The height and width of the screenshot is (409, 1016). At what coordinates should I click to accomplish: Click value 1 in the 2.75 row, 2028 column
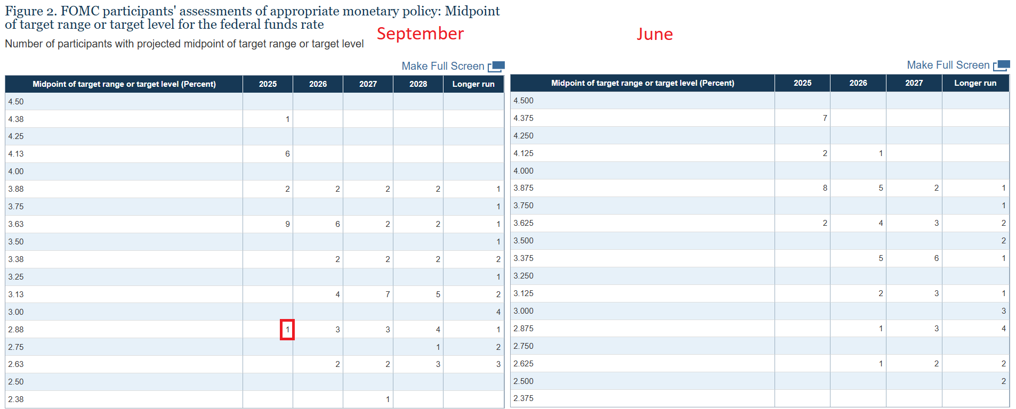[x=438, y=347]
